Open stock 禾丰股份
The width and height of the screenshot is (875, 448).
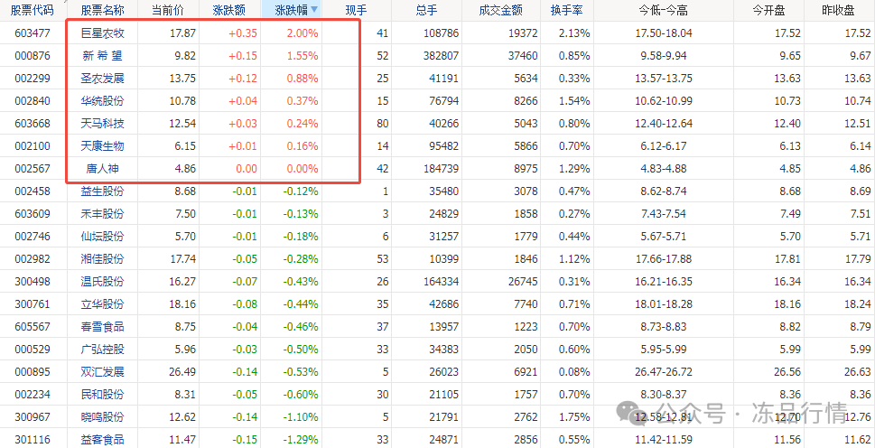[x=102, y=214]
